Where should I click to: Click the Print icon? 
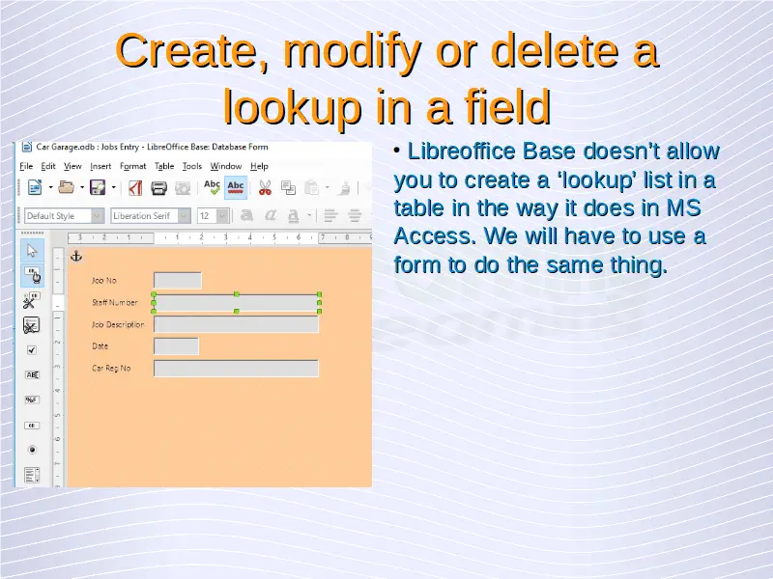point(158,187)
